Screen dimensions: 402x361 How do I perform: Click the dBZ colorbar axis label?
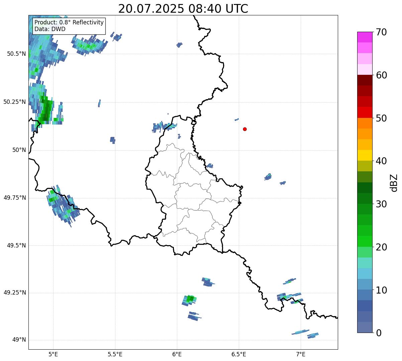click(394, 182)
